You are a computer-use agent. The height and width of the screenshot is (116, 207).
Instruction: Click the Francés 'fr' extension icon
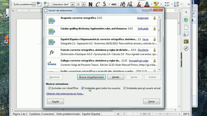click(52, 53)
